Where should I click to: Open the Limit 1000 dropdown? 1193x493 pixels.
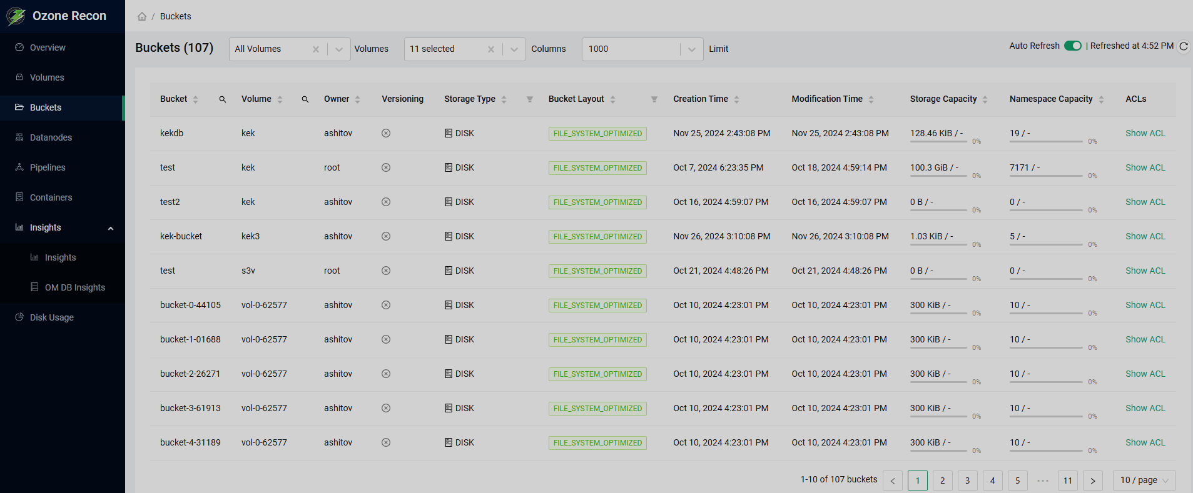click(x=691, y=49)
